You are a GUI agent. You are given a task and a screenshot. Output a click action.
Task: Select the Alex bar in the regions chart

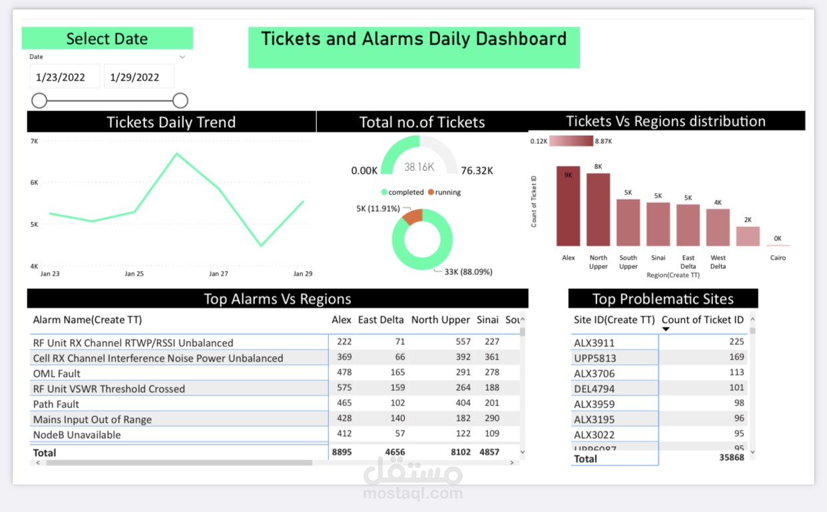pos(567,206)
